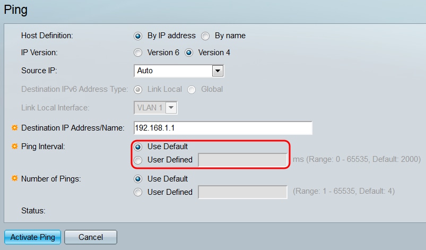Click the Cancel button
The image size is (426, 250).
pos(91,237)
